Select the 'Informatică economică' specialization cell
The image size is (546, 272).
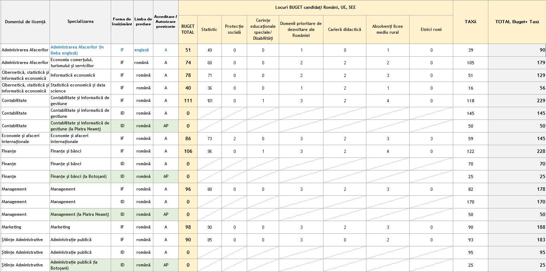coord(81,75)
